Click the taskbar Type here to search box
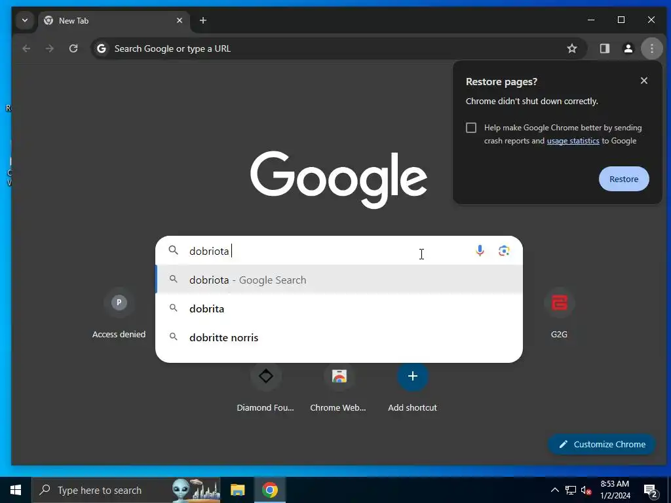The height and width of the screenshot is (503, 671). 126,490
